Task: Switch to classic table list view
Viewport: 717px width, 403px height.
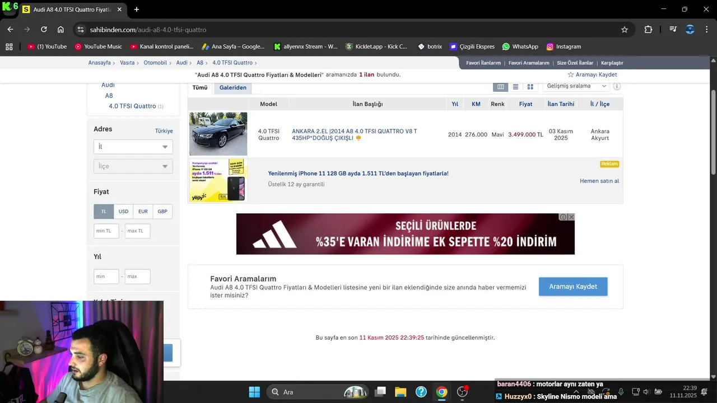Action: [501, 87]
